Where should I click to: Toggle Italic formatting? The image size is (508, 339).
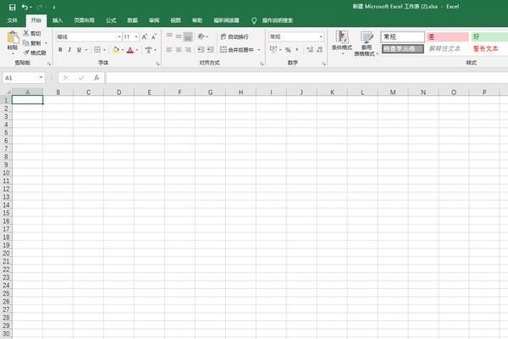tap(69, 50)
